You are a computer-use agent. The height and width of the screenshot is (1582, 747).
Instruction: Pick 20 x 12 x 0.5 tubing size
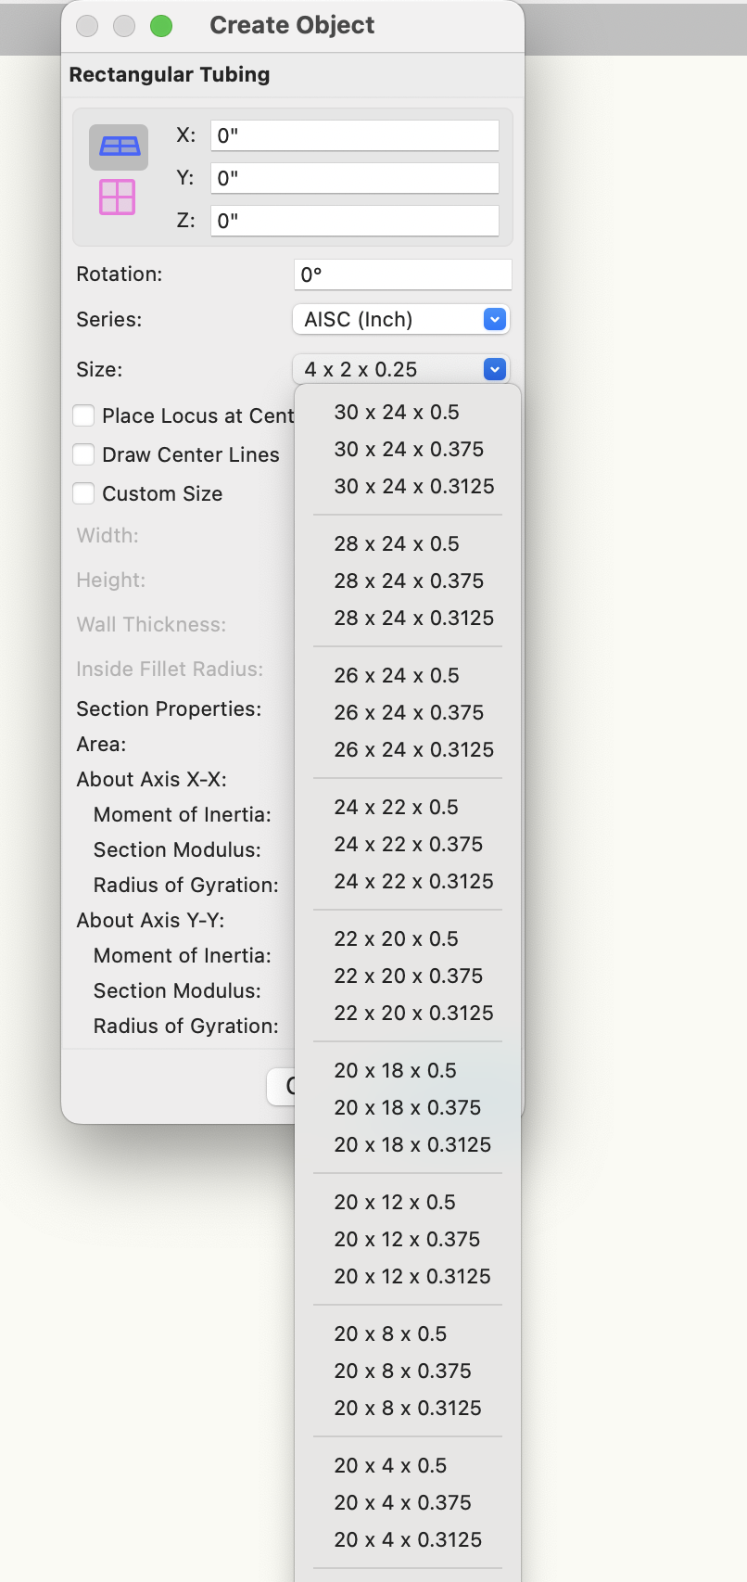click(395, 1202)
